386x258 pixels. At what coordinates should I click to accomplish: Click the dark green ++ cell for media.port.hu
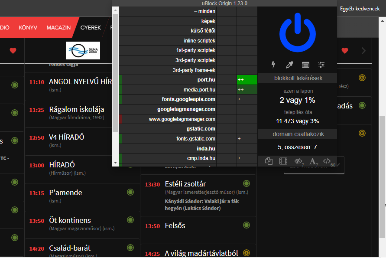[247, 90]
